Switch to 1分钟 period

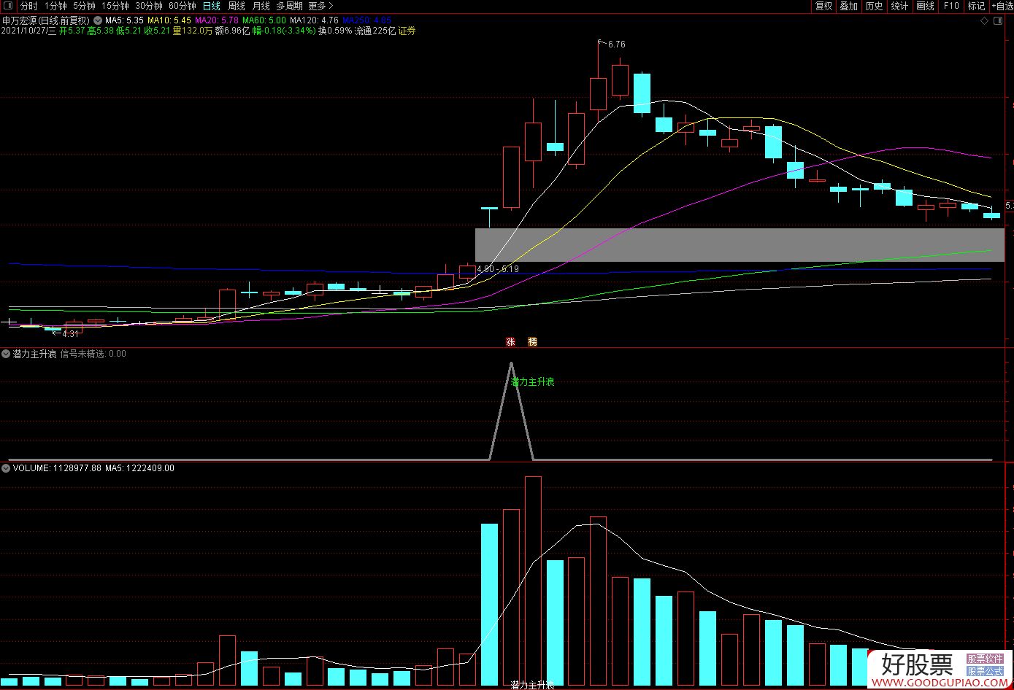[55, 6]
